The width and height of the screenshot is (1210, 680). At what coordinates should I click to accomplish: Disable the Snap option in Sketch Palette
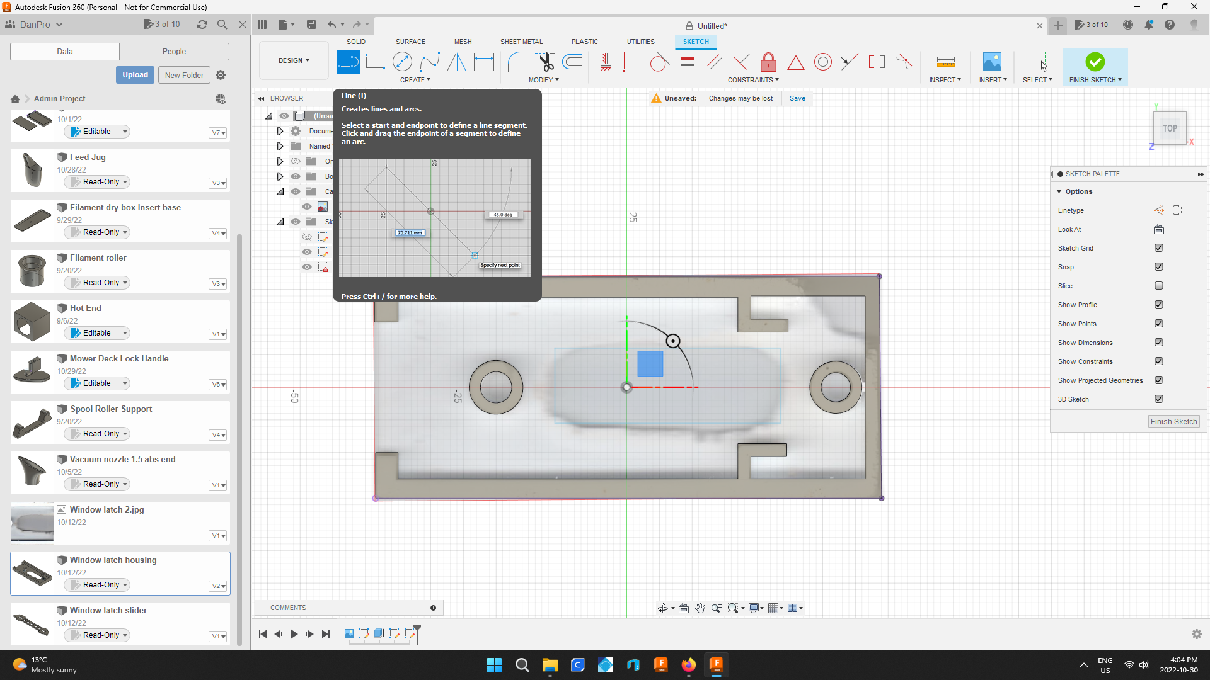(x=1159, y=267)
